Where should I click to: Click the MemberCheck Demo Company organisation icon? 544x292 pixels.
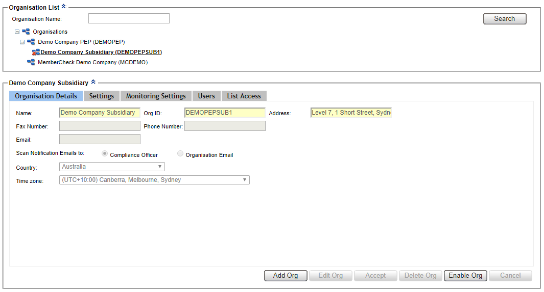(x=31, y=62)
